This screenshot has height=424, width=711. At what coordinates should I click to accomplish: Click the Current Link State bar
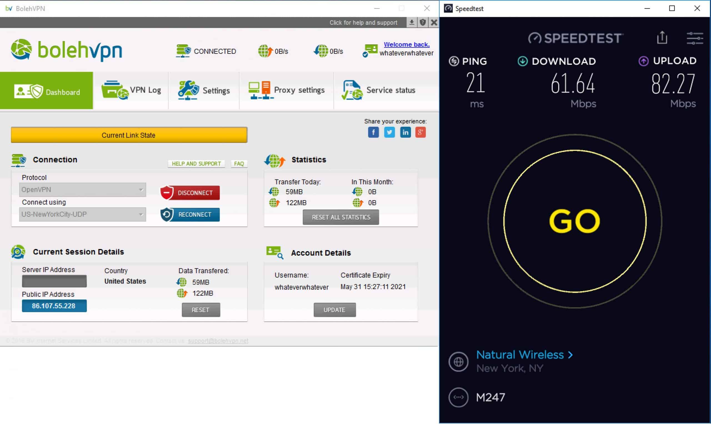tap(129, 135)
